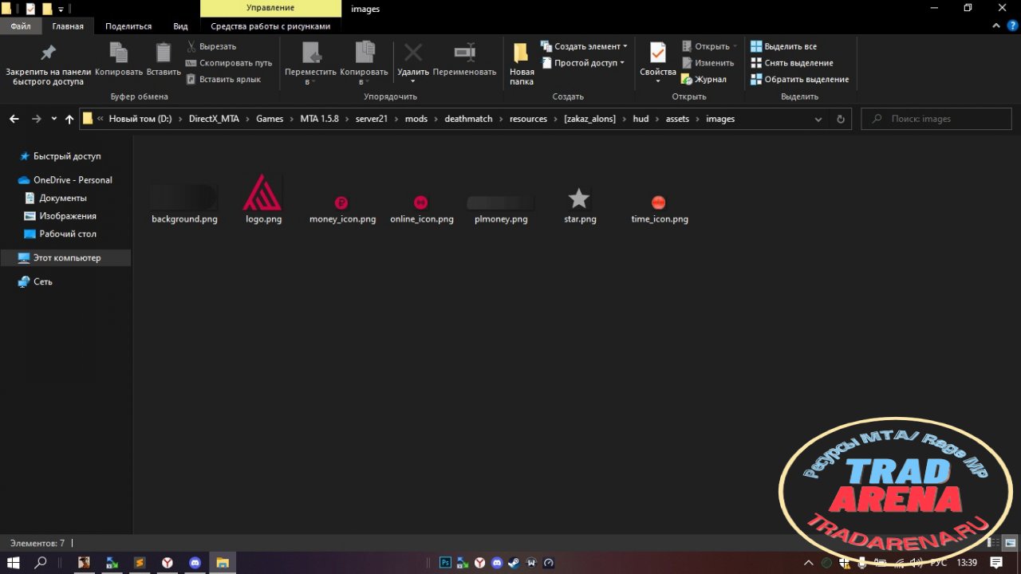Click the Управление contextual tab header
Viewport: 1021px width, 574px height.
(270, 9)
